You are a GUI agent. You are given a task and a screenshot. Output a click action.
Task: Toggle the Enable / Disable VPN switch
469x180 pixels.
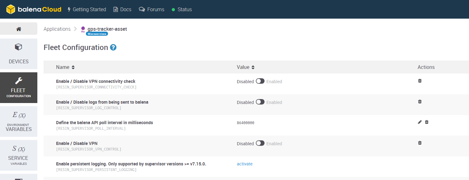tap(260, 143)
